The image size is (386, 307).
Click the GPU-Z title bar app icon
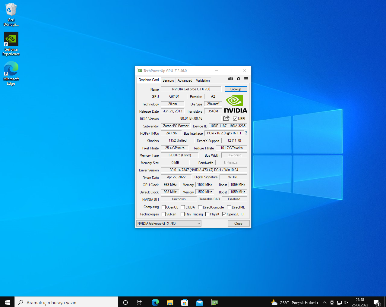coord(140,70)
